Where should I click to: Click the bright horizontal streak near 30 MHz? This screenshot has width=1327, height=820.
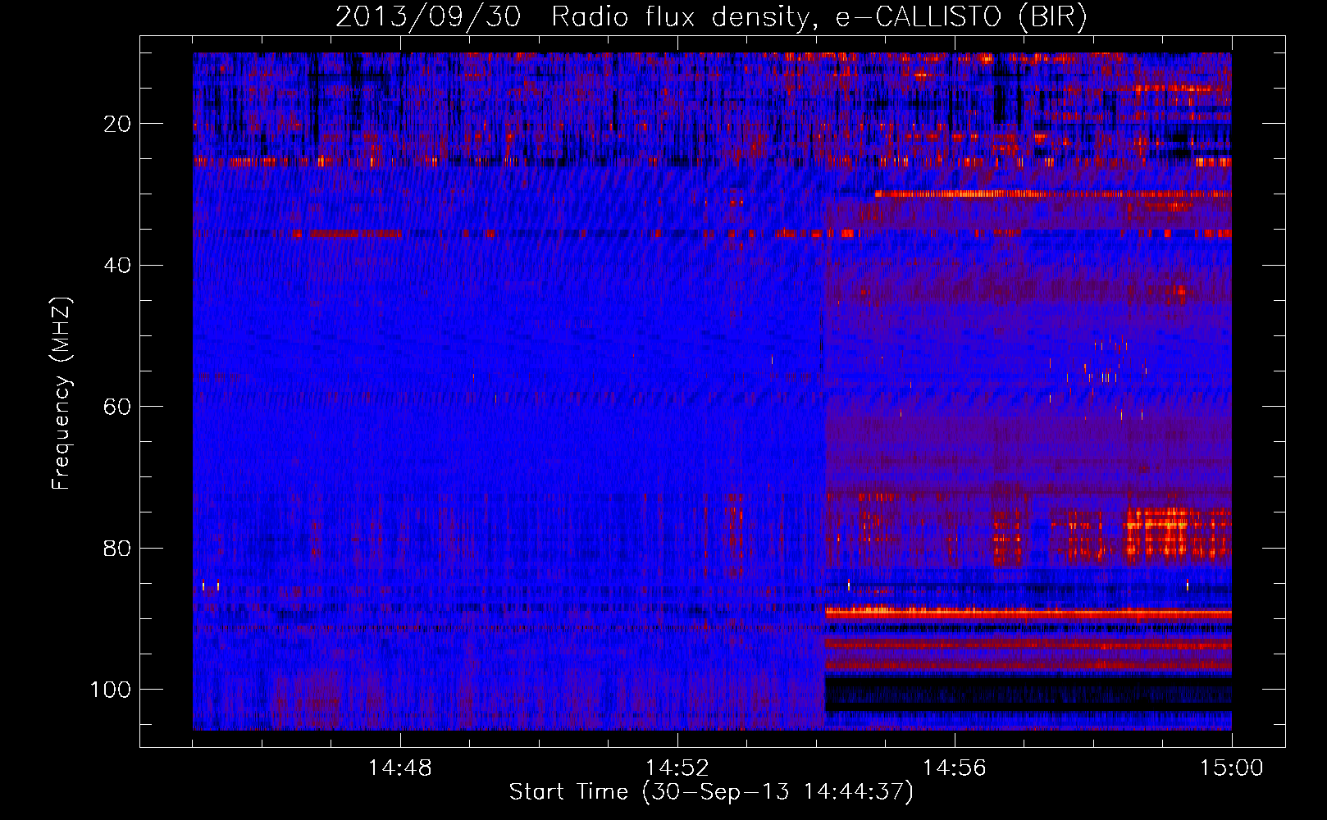tap(1053, 194)
